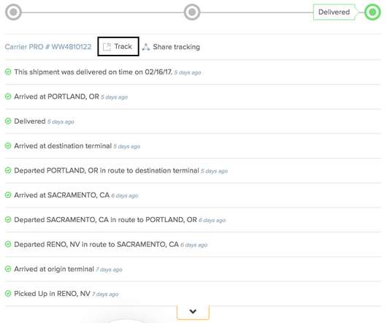The image size is (387, 323).
Task: Click green check icon beside Arrived at PORTLAND, OR
Action: (x=8, y=96)
